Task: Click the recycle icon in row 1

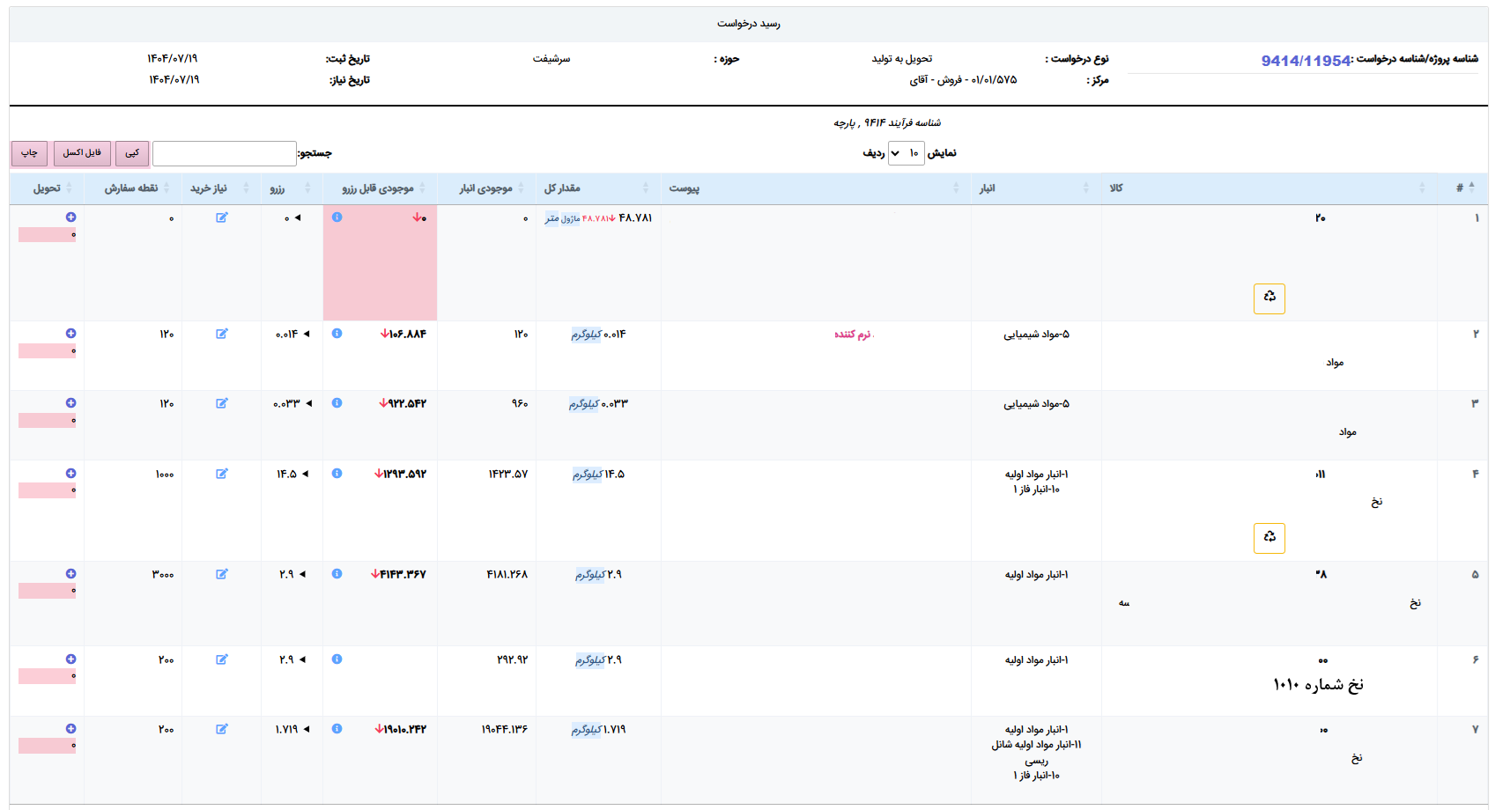Action: point(1269,298)
